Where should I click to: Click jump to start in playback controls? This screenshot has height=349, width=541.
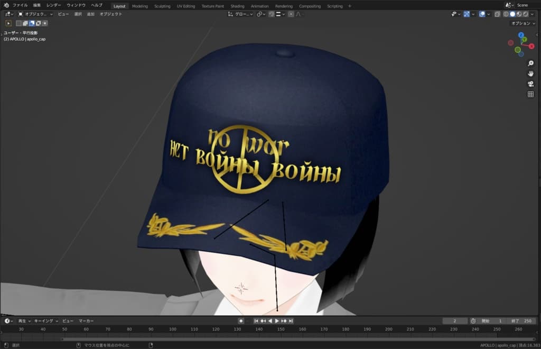[x=256, y=320]
